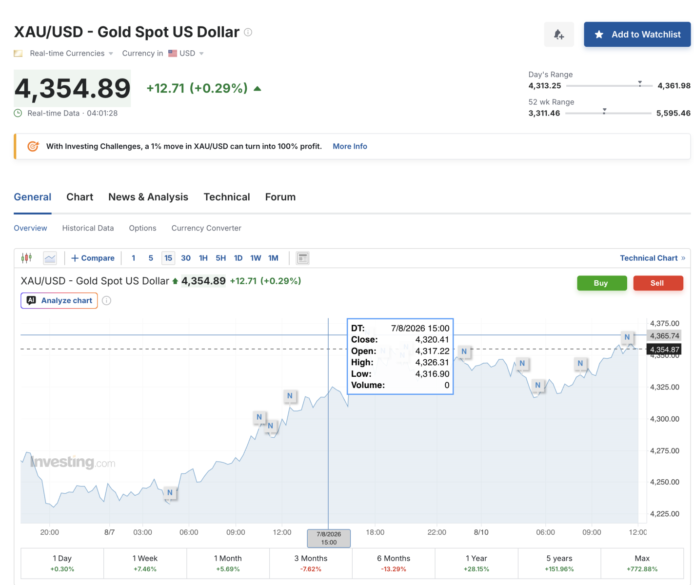Select the 1 Year performance period

476,563
